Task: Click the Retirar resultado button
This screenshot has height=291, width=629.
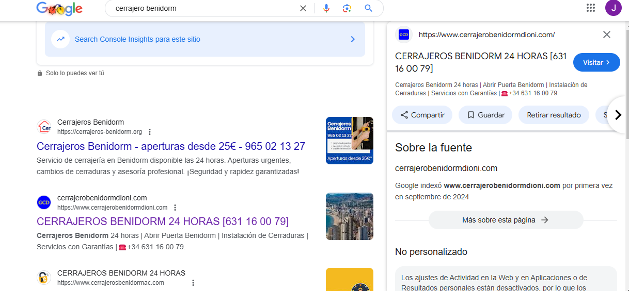Action: coord(554,115)
